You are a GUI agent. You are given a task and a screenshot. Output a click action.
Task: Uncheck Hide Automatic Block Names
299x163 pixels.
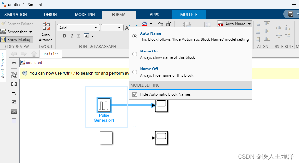click(135, 94)
